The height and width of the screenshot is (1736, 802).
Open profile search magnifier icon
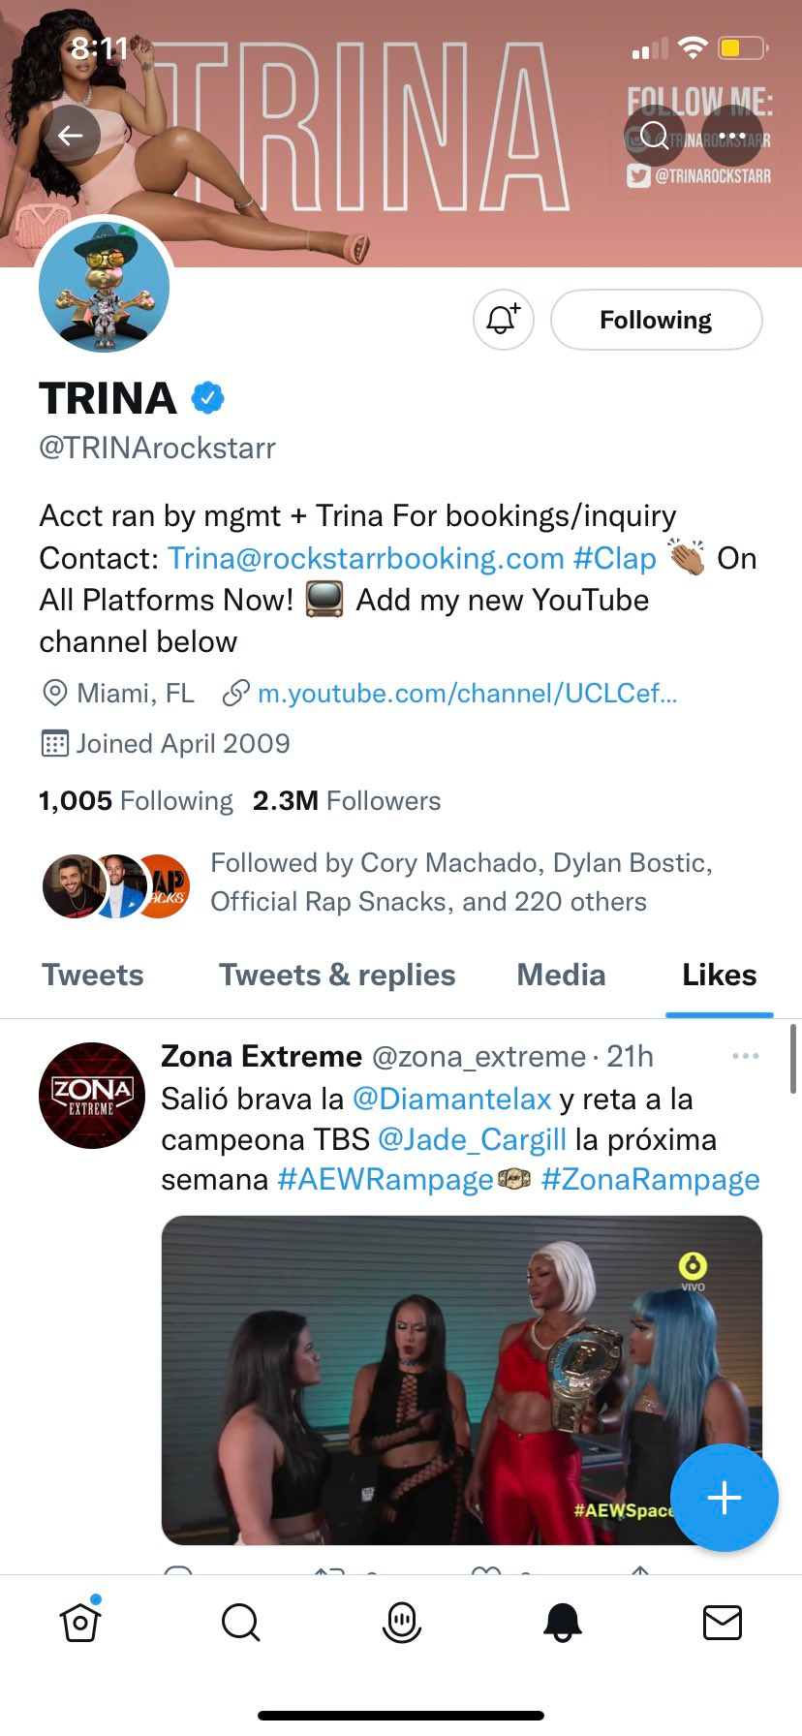tap(655, 136)
